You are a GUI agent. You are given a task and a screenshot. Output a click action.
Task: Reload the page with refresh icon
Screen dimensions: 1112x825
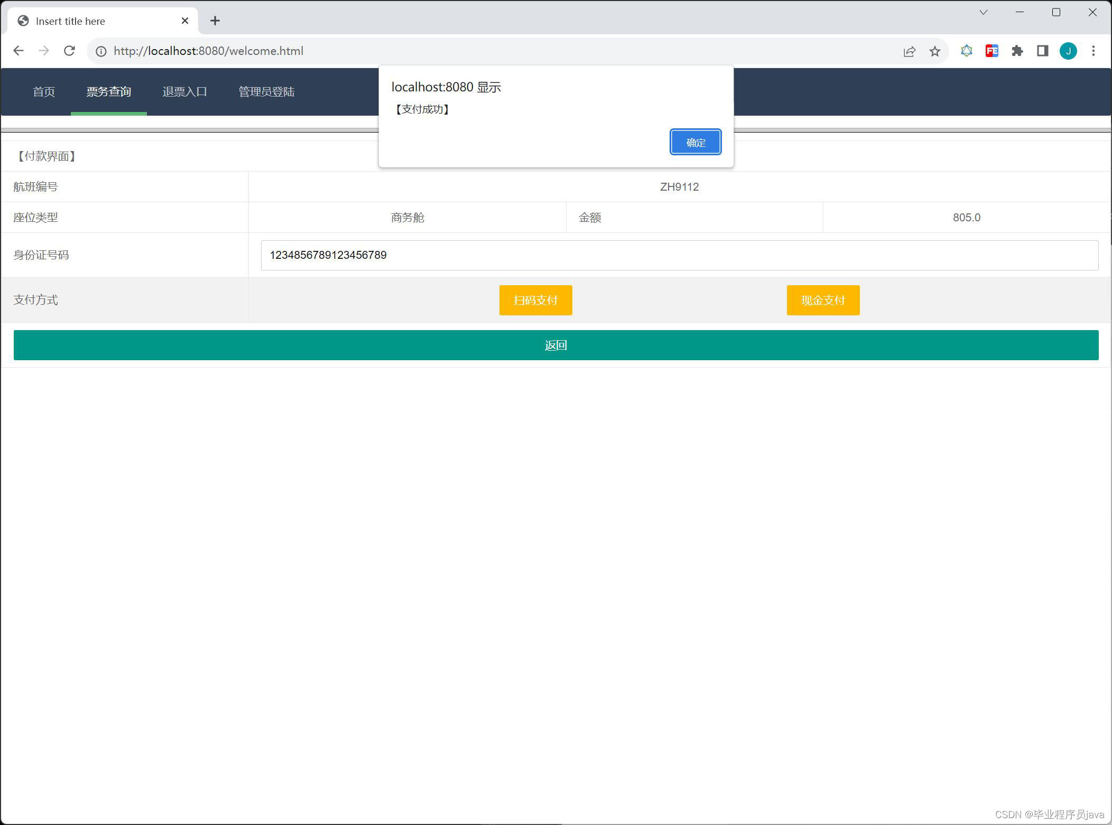point(69,51)
